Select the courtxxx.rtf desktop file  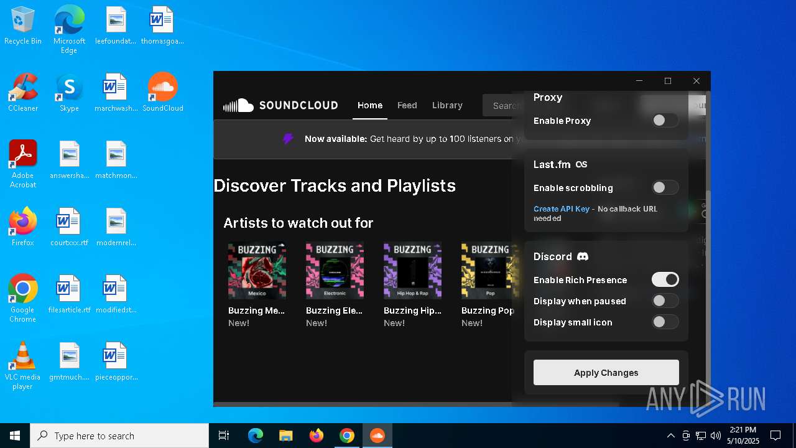[x=69, y=227]
